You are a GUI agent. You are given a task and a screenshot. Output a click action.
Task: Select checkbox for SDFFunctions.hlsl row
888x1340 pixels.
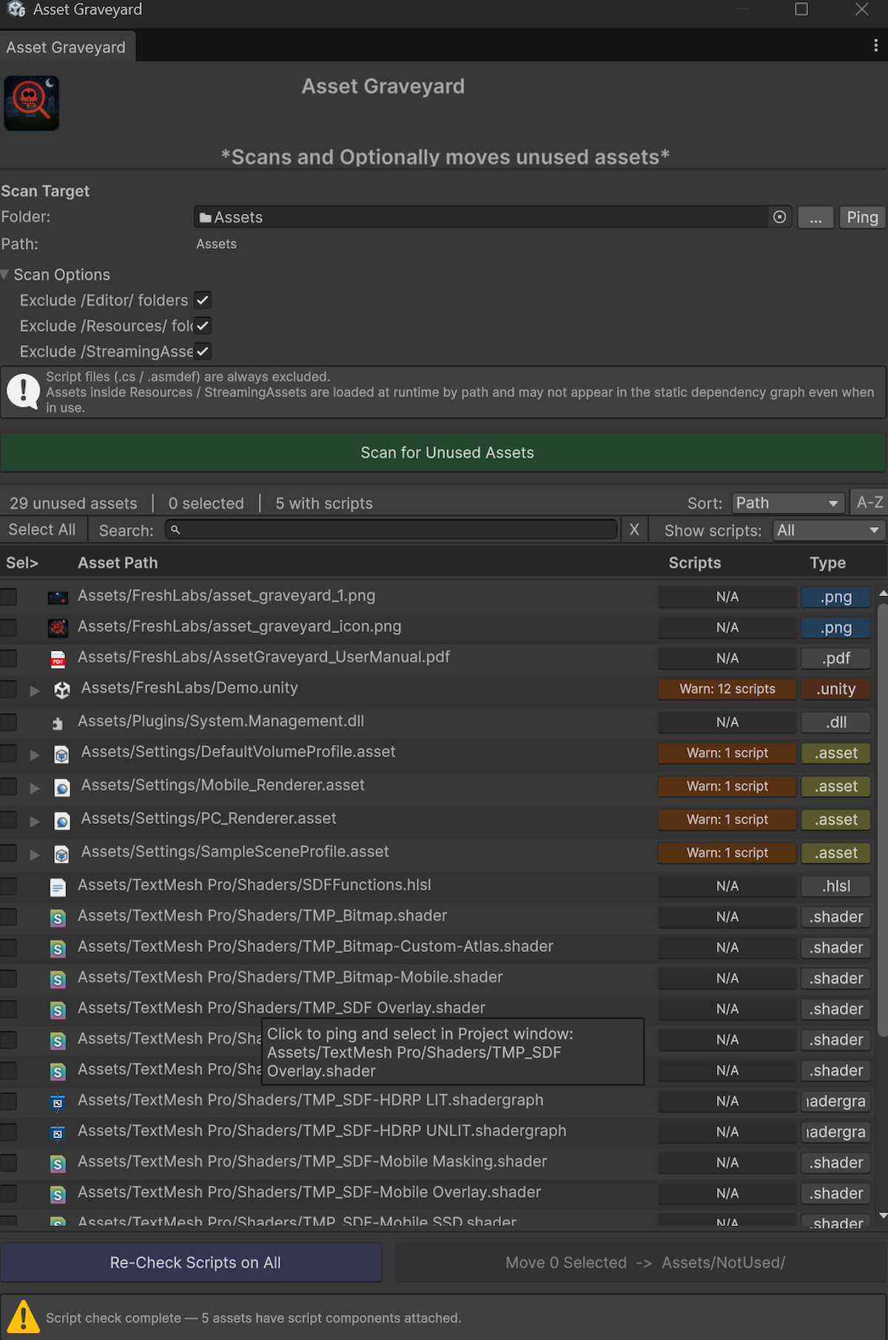click(8, 886)
